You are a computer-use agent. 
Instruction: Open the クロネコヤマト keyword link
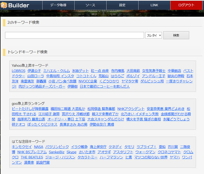(169, 152)
